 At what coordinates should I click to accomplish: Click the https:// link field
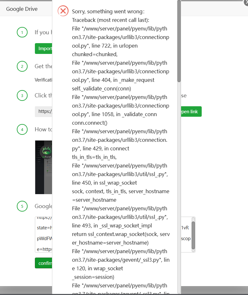[x=43, y=112]
